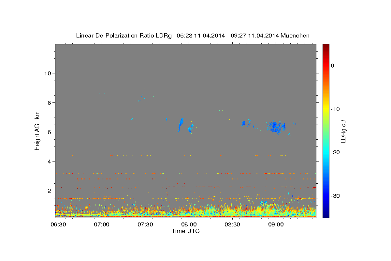
Task: Click the 10 km height tick label
Action: pos(48,73)
